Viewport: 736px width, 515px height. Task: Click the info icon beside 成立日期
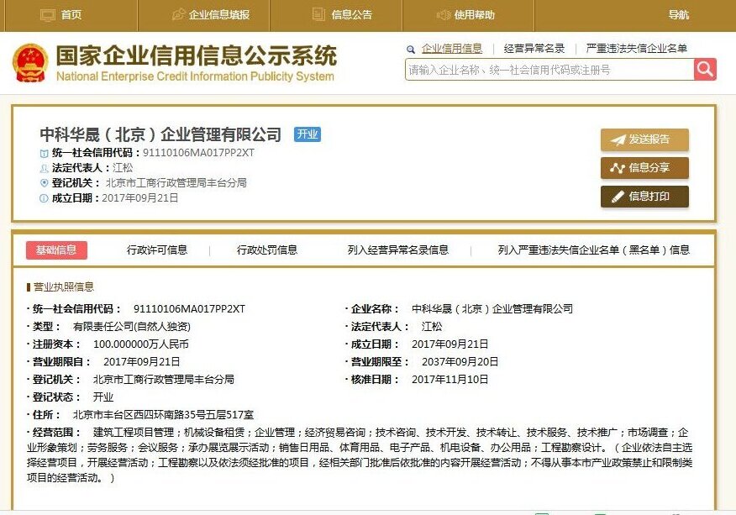tap(44, 198)
